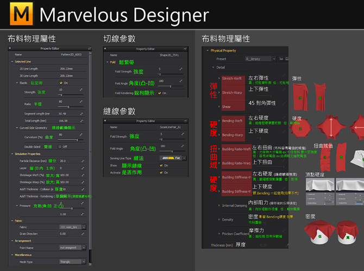Screen dimensions: 364x271
Task: Collapse the Arrangement section
Action: pos(12,241)
